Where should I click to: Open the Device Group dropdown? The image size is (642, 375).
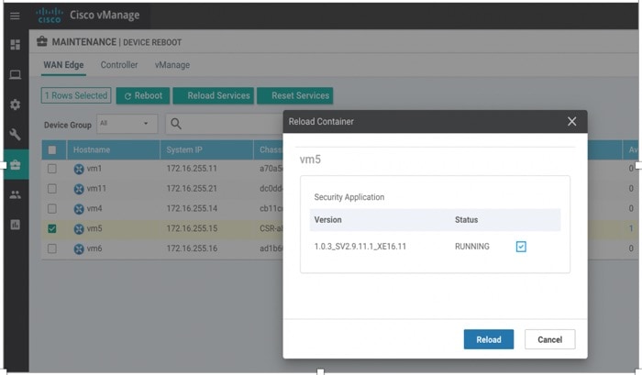(x=127, y=123)
